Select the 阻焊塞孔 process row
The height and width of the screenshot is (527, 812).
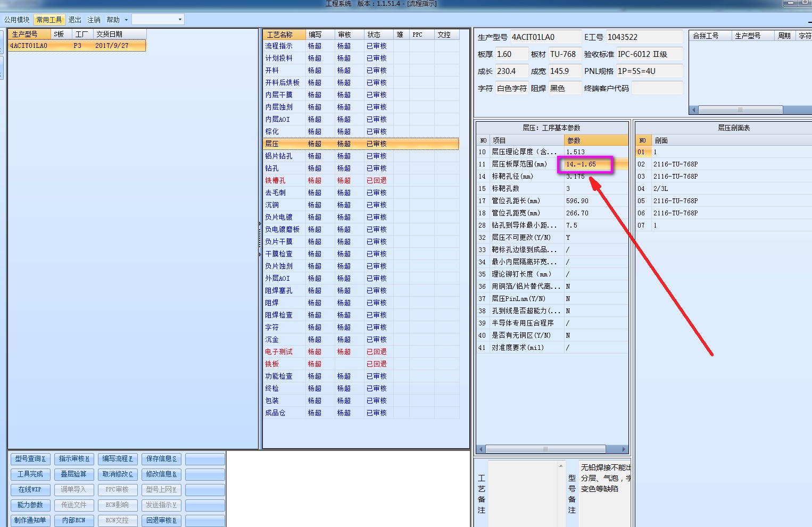click(361, 291)
